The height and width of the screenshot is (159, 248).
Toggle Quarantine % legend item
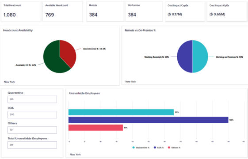pos(141,148)
